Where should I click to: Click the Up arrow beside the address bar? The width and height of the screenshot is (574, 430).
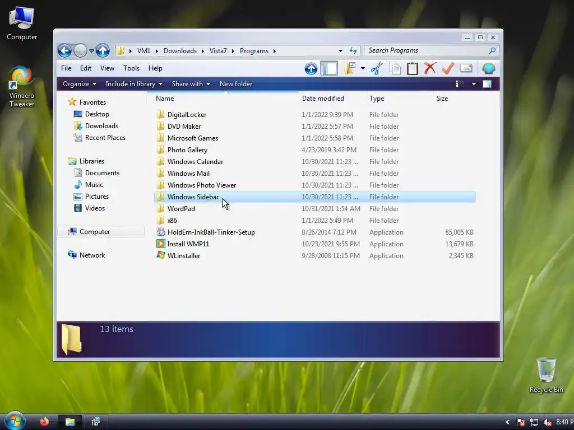(103, 50)
